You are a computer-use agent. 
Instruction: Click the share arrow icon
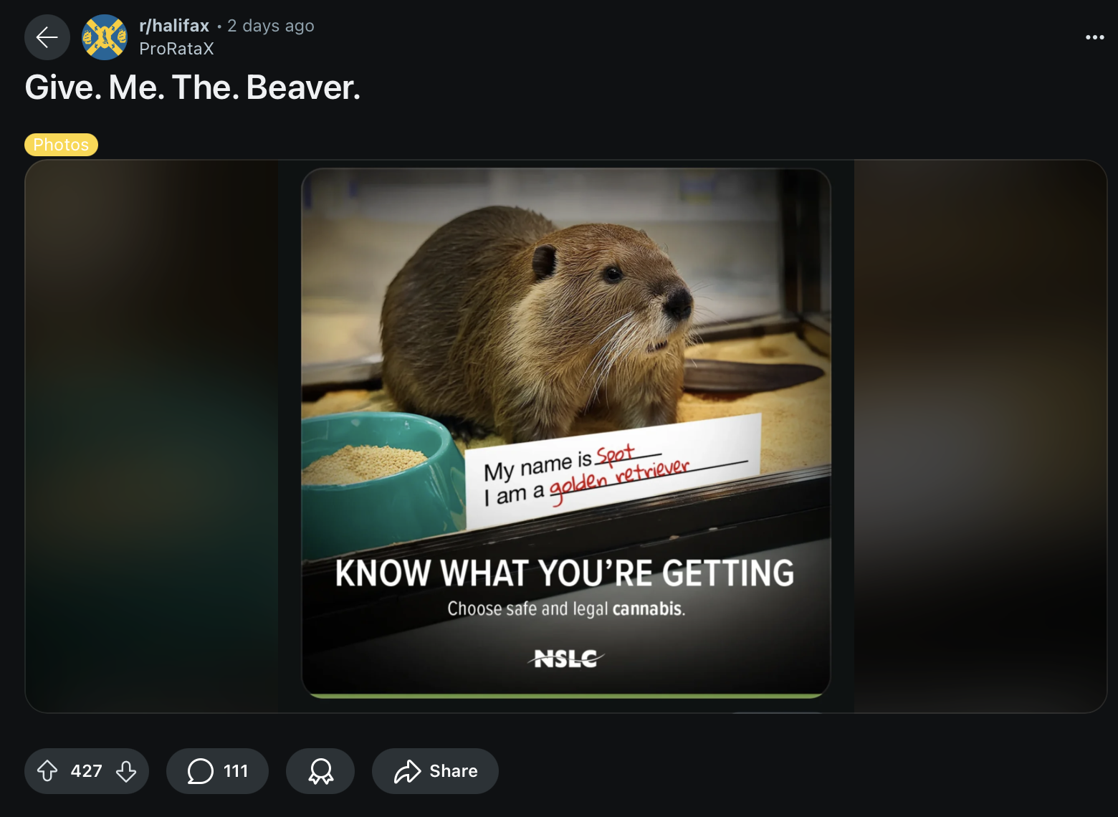tap(407, 771)
